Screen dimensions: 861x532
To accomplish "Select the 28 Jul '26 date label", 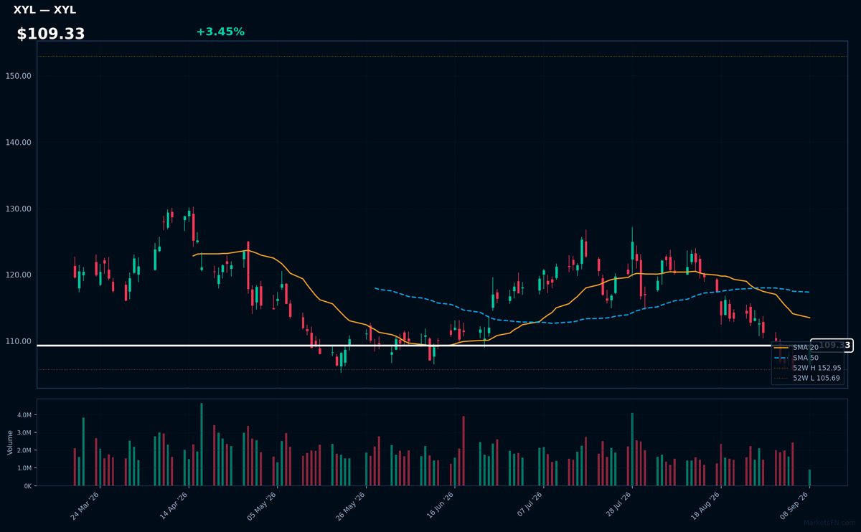I will pos(617,505).
